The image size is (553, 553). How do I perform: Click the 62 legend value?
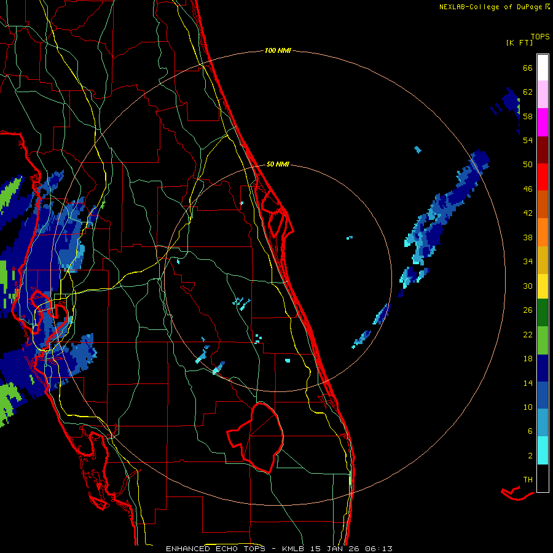click(x=528, y=92)
